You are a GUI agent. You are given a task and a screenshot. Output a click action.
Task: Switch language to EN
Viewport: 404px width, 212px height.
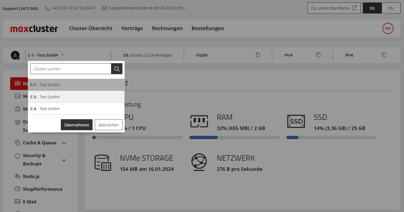(x=391, y=8)
